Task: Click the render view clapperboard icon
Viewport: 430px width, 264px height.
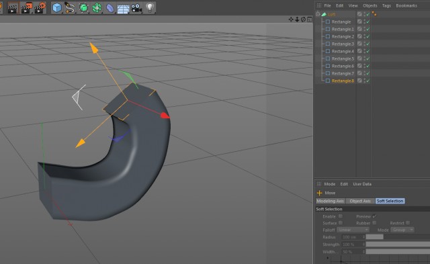Action: [x=12, y=7]
